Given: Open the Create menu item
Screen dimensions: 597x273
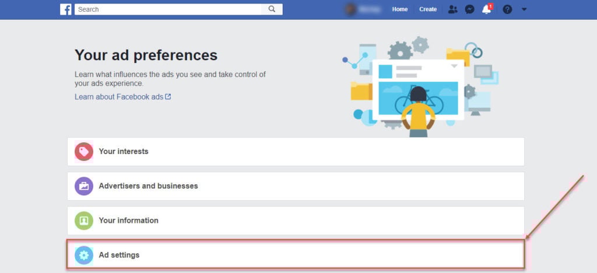Looking at the screenshot, I should (428, 9).
